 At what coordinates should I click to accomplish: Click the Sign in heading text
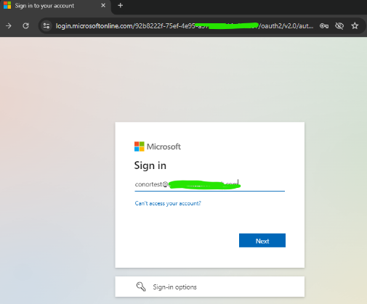click(x=150, y=165)
